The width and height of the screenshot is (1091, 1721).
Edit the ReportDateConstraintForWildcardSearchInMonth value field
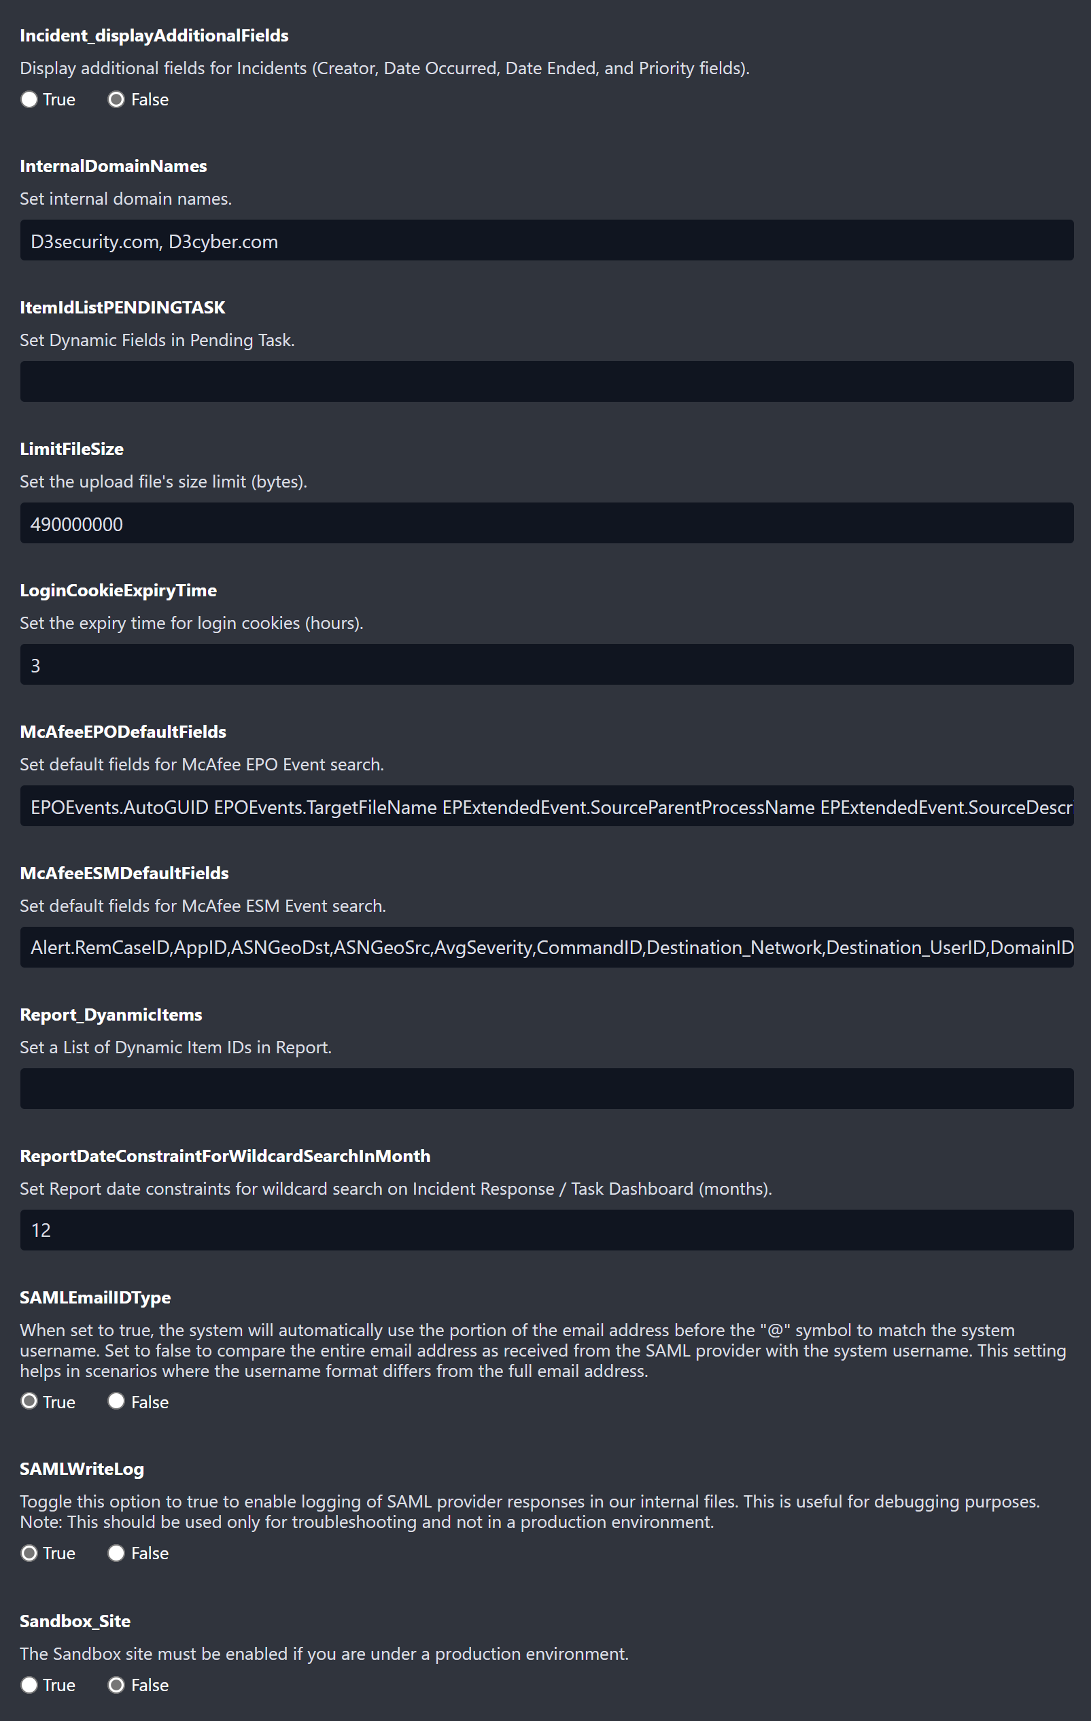point(546,1230)
